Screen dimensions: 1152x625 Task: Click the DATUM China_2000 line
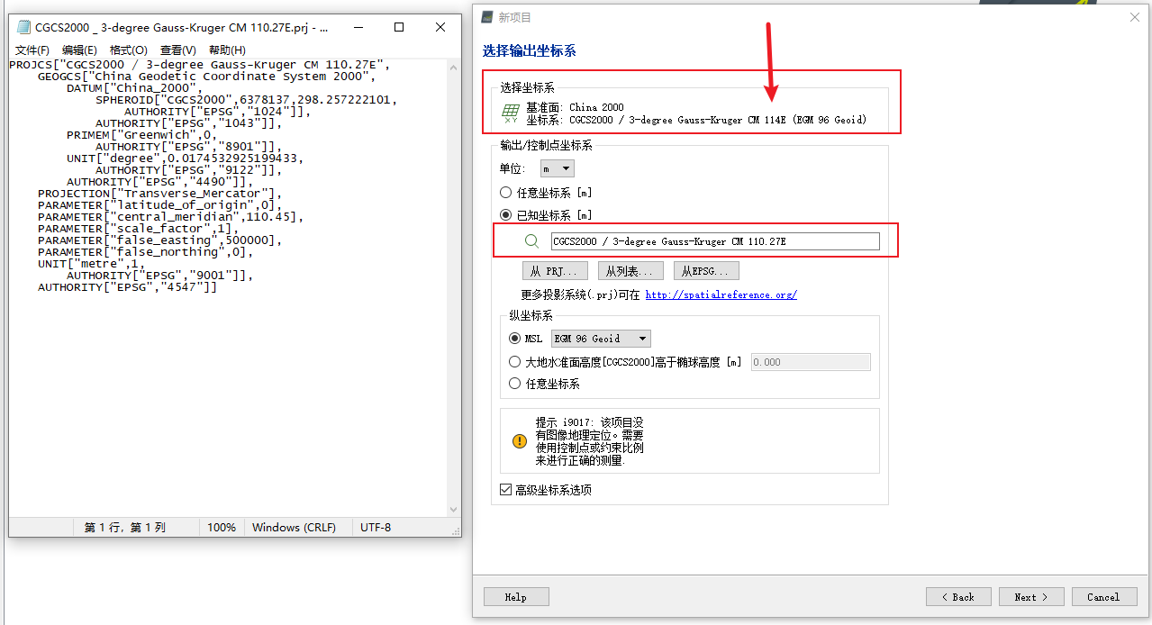(x=135, y=88)
